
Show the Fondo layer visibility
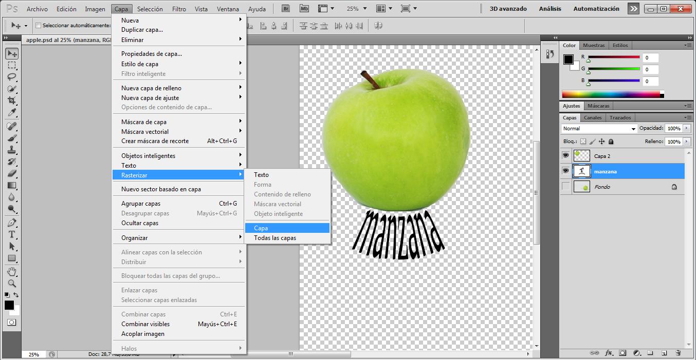(566, 187)
